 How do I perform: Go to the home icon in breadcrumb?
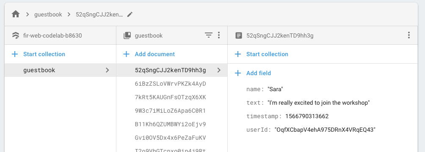coord(16,14)
